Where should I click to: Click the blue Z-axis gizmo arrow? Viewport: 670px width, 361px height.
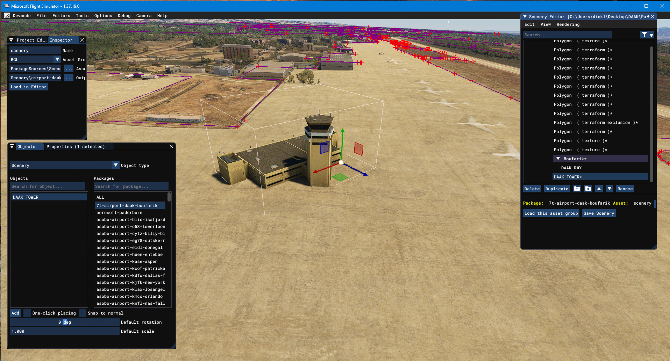pyautogui.click(x=365, y=174)
